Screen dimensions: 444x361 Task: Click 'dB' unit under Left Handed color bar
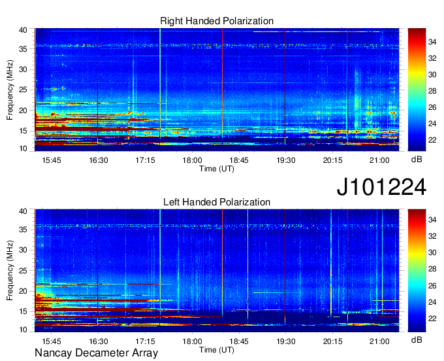click(417, 339)
